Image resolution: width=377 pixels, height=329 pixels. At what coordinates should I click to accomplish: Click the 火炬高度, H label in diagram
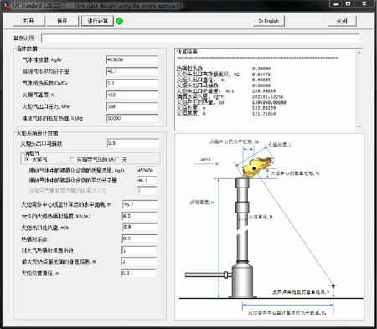(x=202, y=203)
